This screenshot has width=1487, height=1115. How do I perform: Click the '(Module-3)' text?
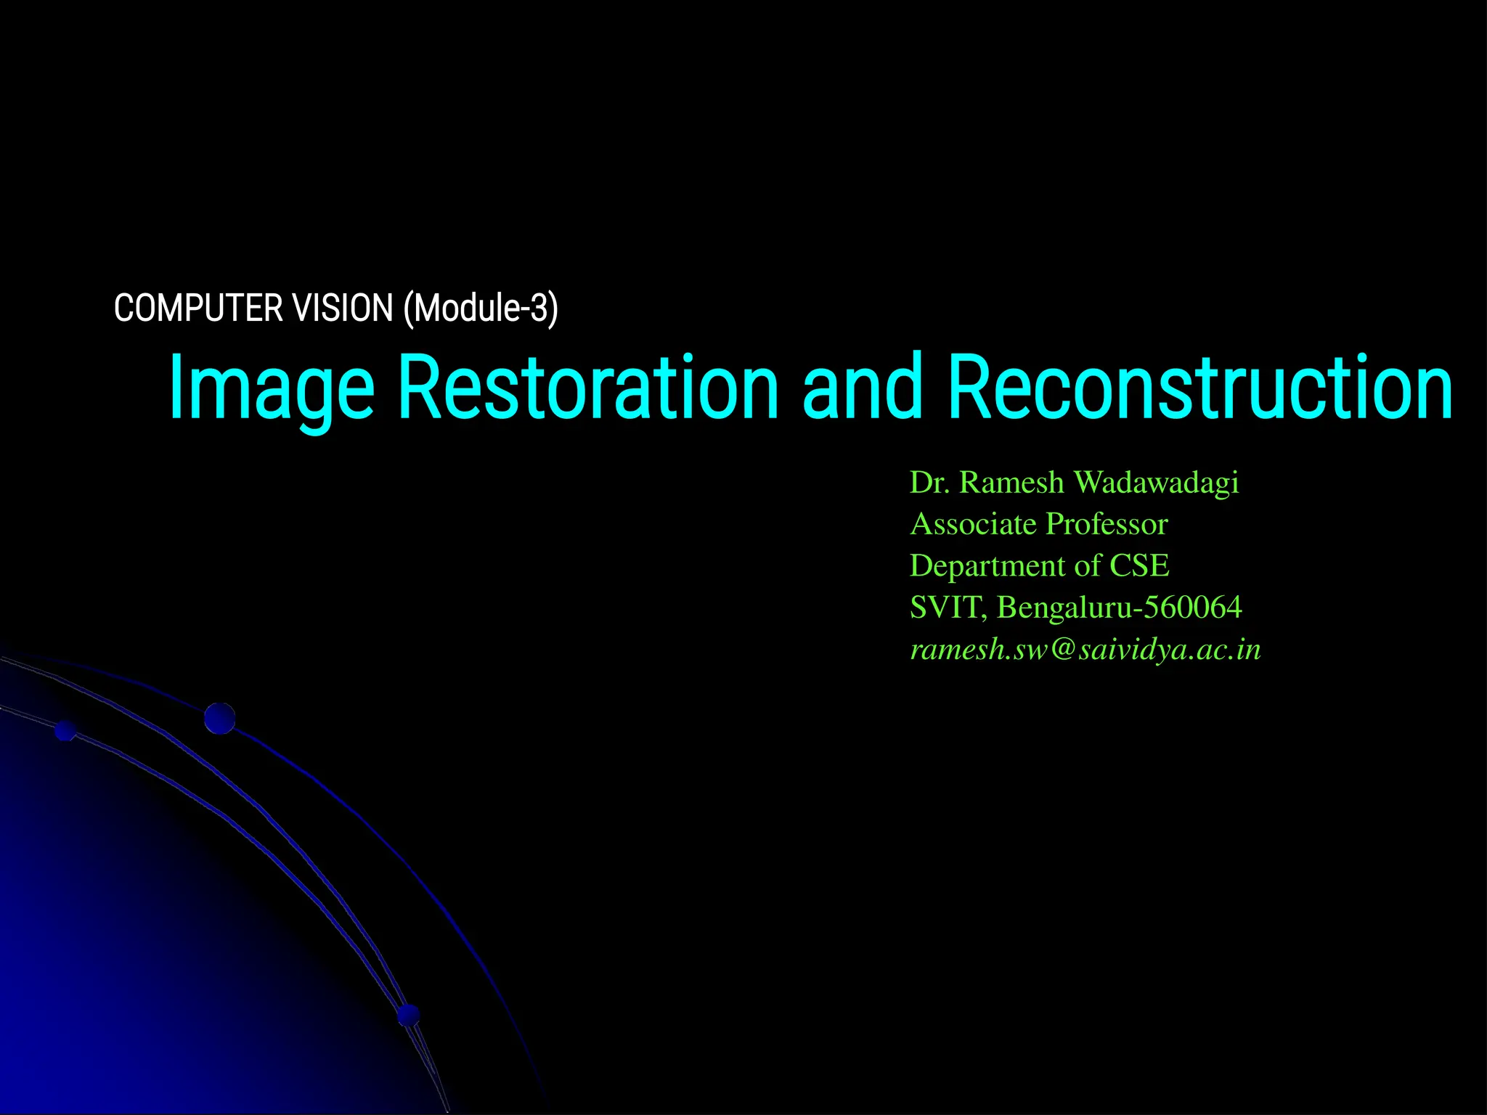coord(481,309)
